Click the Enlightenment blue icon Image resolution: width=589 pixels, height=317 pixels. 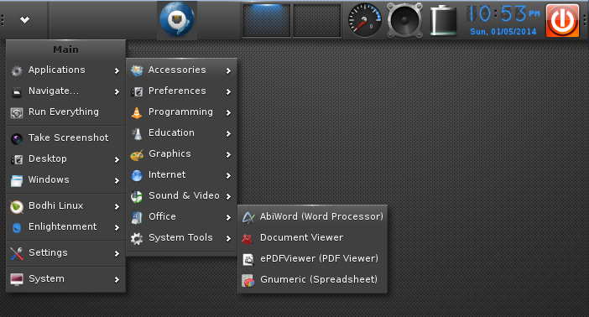17,227
